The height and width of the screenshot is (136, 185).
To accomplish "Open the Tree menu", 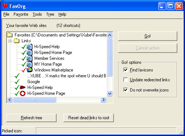I will 50,14.
